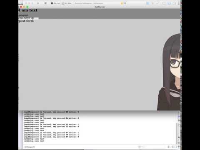200x150 pixels.
Task: Click the "post form" text button
Action: 26,21
